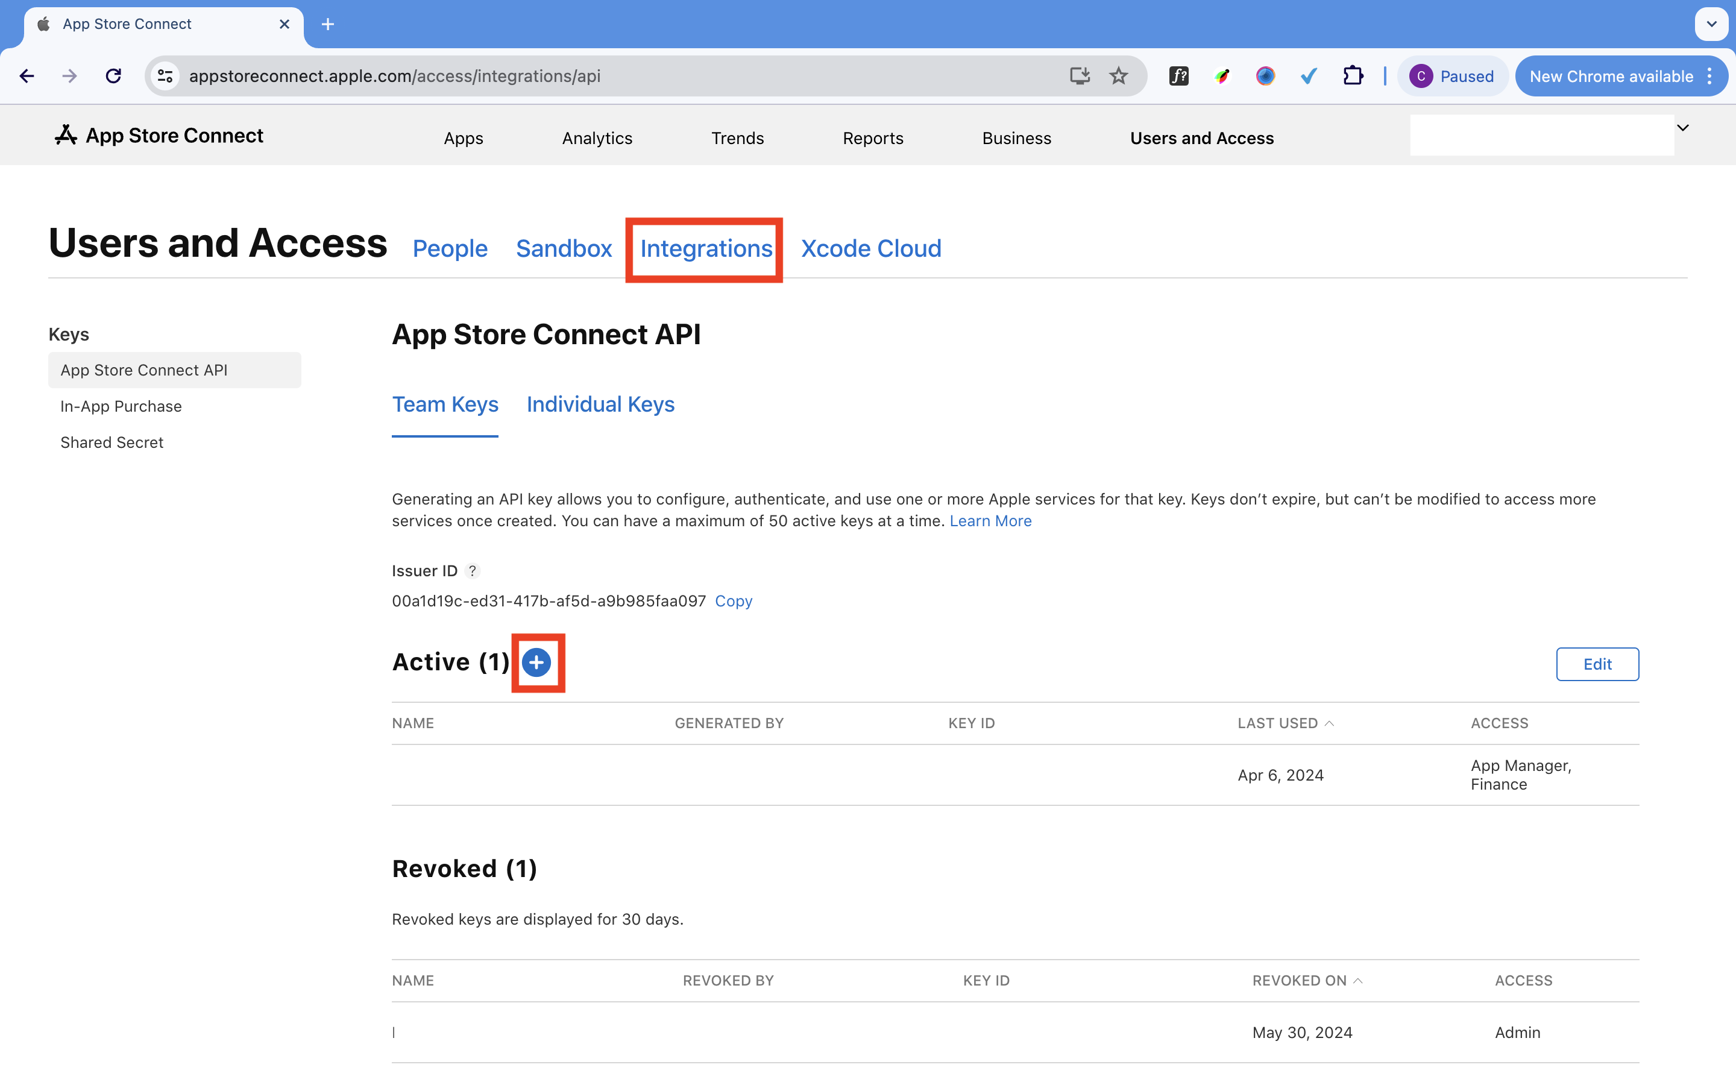Go back with the browser back arrow
Screen dimensions: 1736x1085
coord(27,76)
